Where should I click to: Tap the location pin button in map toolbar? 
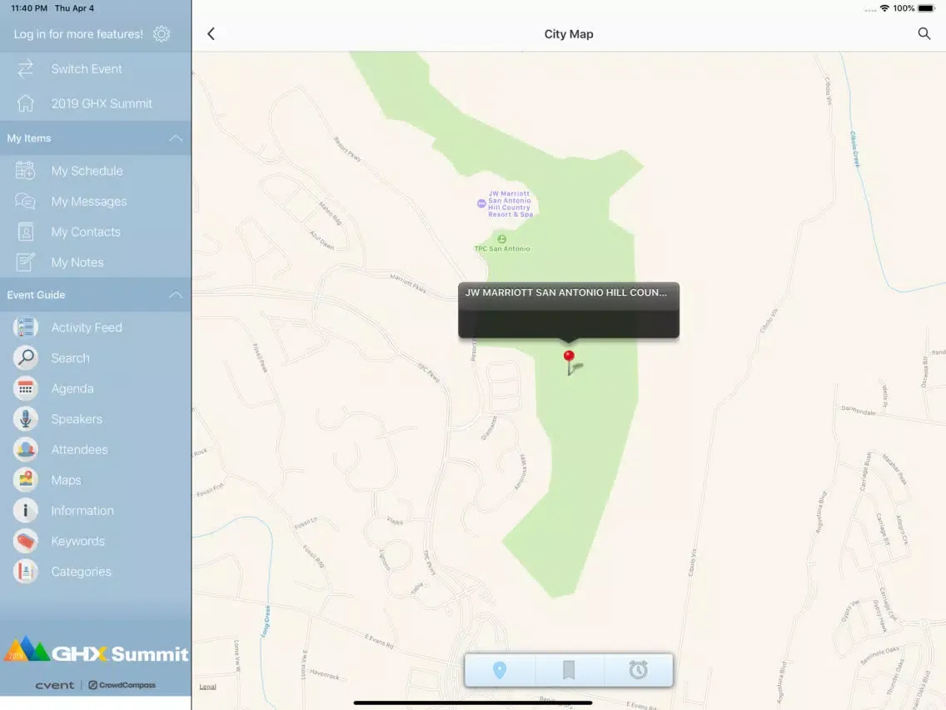point(500,669)
